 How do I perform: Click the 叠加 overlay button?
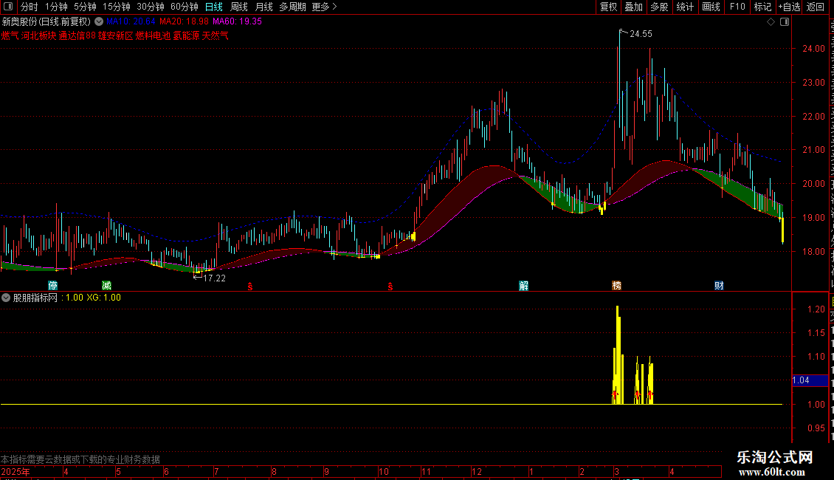[x=633, y=7]
